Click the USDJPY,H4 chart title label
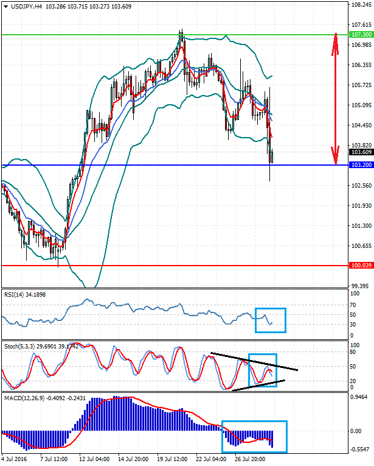This screenshot has height=466, width=374. coord(29,7)
